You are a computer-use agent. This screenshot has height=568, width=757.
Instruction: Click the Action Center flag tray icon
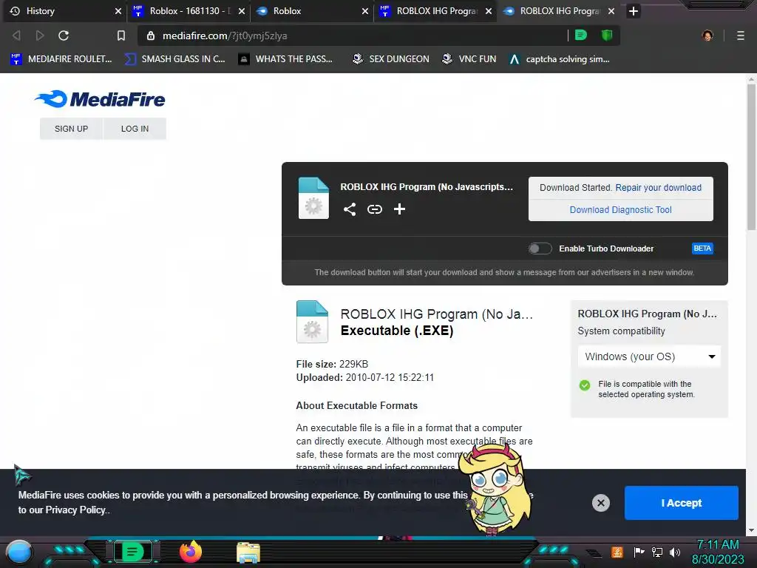point(639,552)
